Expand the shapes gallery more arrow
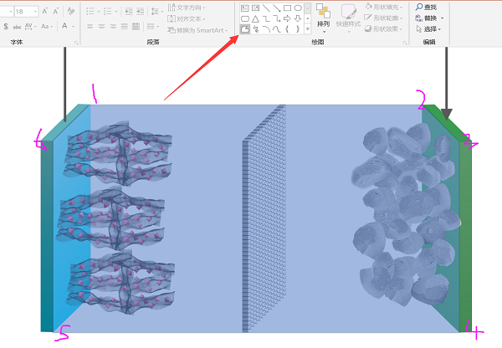This screenshot has height=348, width=502. point(308,29)
